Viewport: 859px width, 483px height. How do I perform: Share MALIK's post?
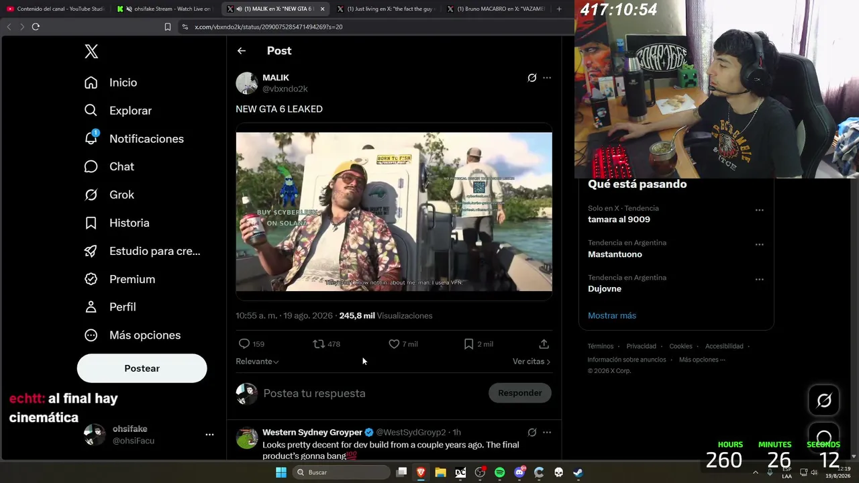(544, 344)
